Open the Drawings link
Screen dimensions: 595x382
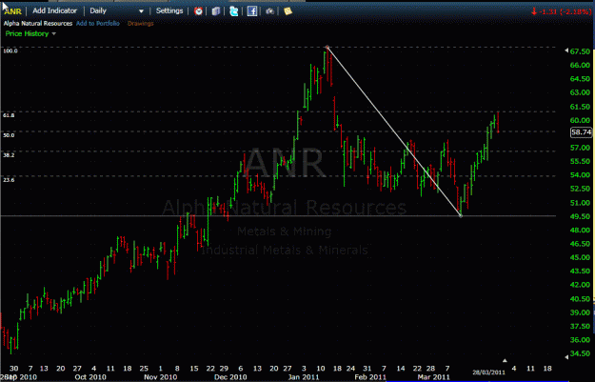[140, 23]
